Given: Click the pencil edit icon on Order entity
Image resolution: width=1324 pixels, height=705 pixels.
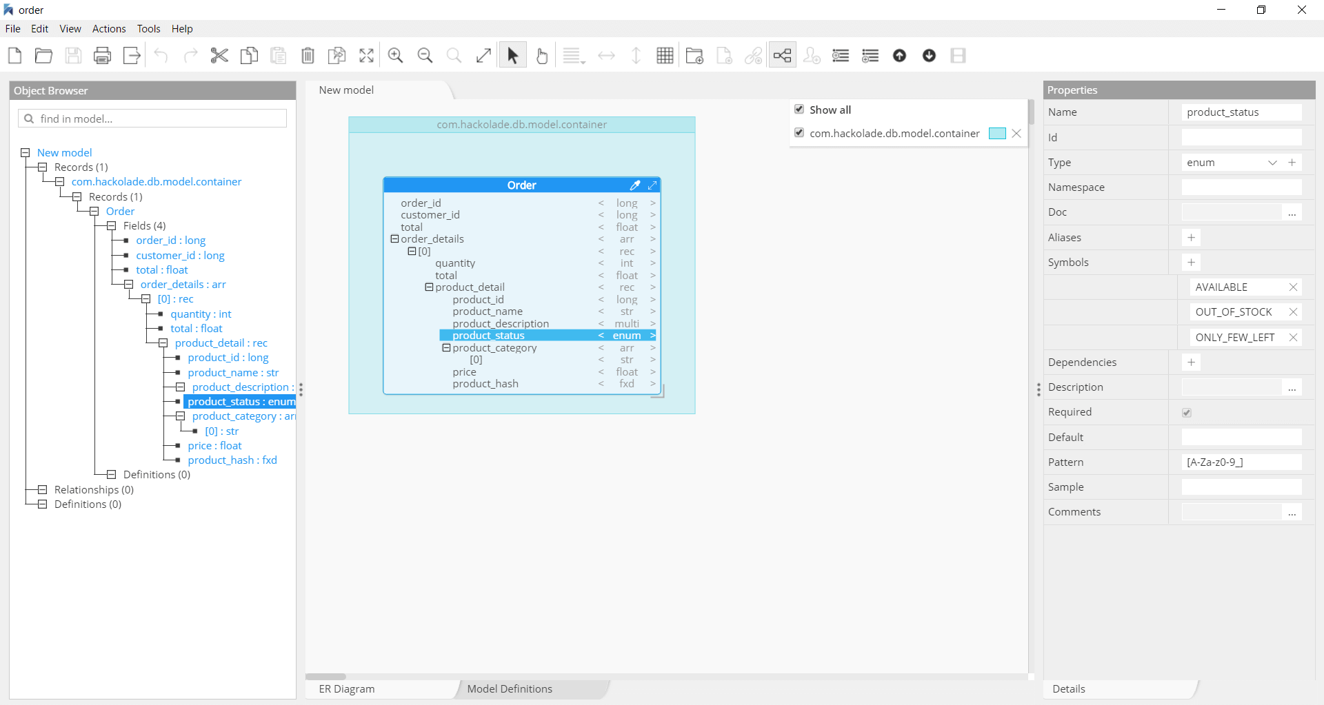Looking at the screenshot, I should click(x=635, y=185).
